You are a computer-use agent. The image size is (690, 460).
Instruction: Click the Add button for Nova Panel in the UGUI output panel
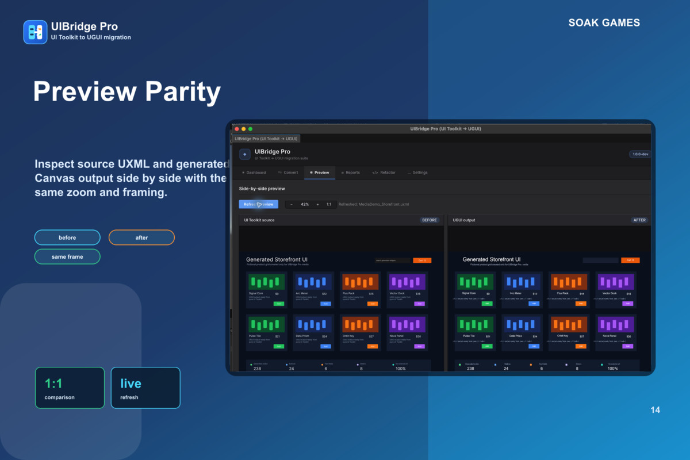click(x=627, y=346)
